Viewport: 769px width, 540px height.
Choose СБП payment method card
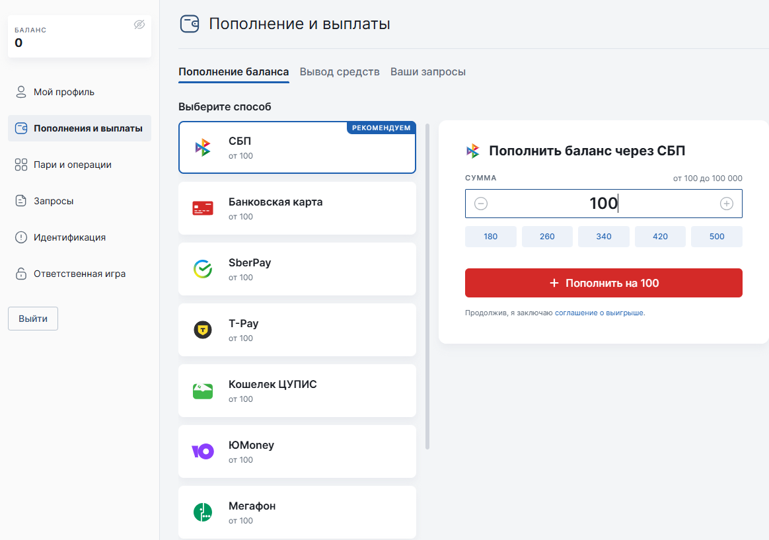coord(297,147)
